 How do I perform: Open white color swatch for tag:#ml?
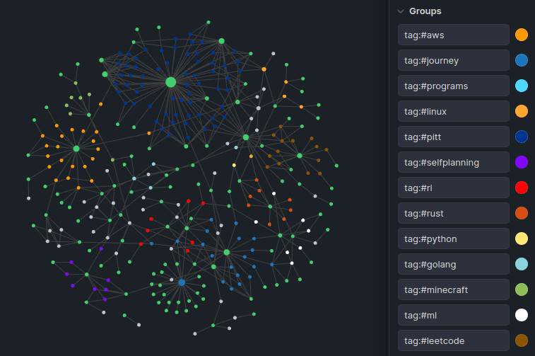click(x=522, y=315)
